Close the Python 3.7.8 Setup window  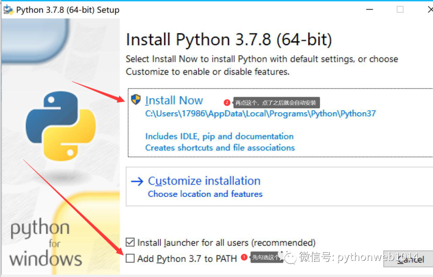430,10
